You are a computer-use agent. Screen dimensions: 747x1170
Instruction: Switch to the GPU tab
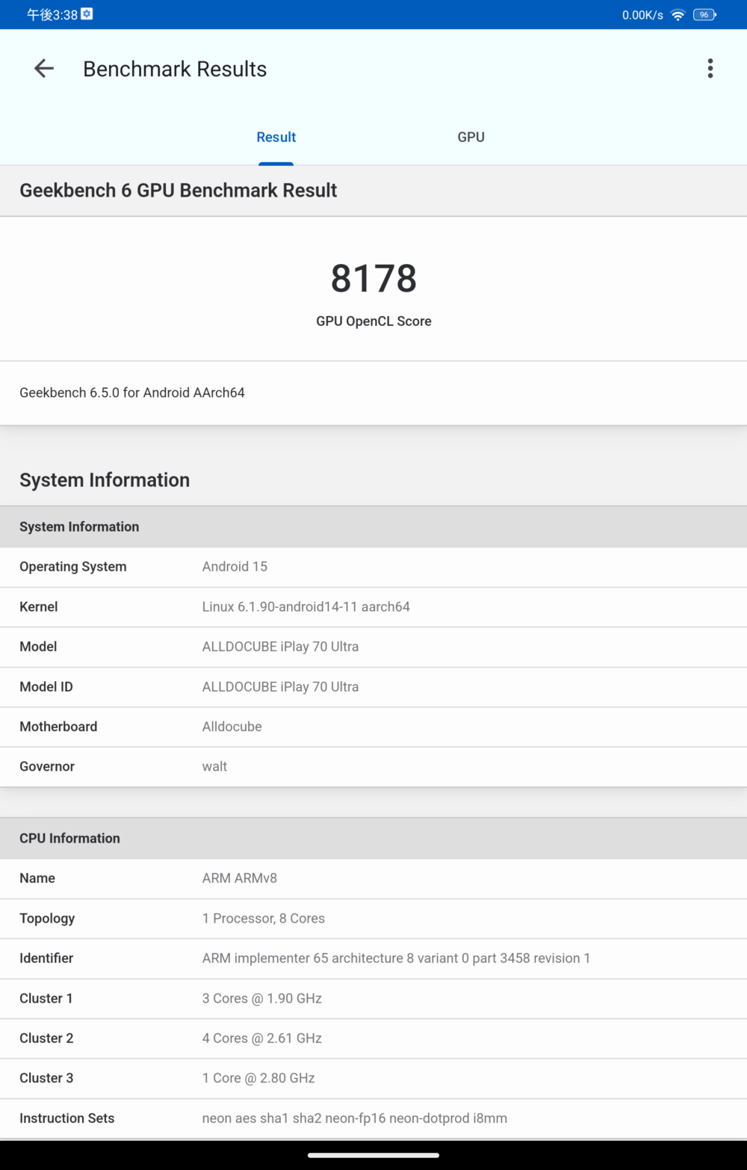(471, 137)
